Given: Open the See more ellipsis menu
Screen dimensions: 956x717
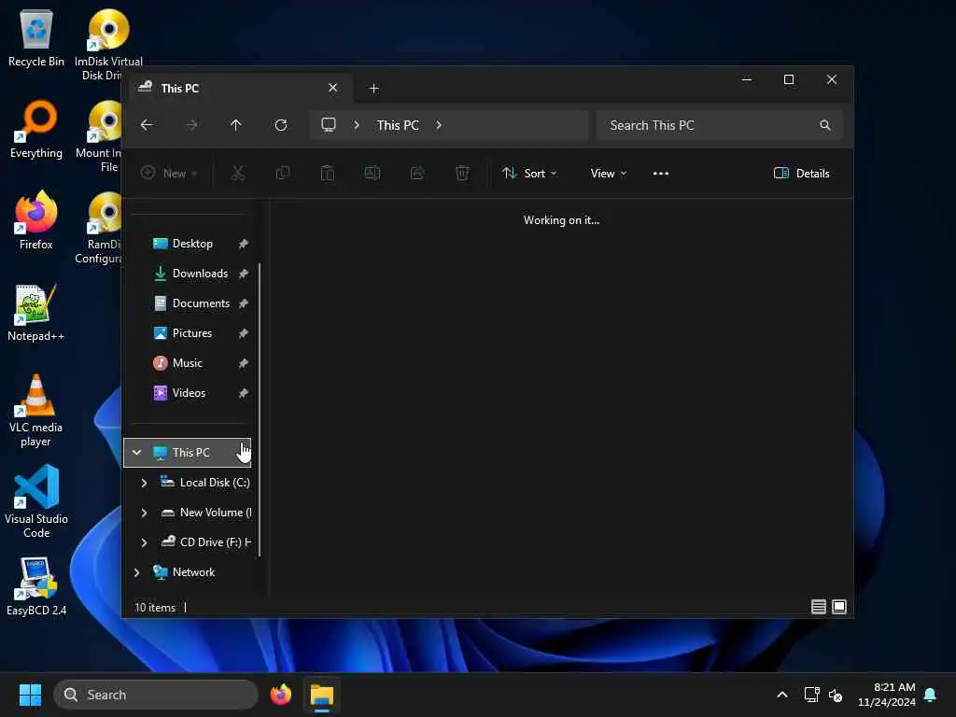Looking at the screenshot, I should coord(661,173).
